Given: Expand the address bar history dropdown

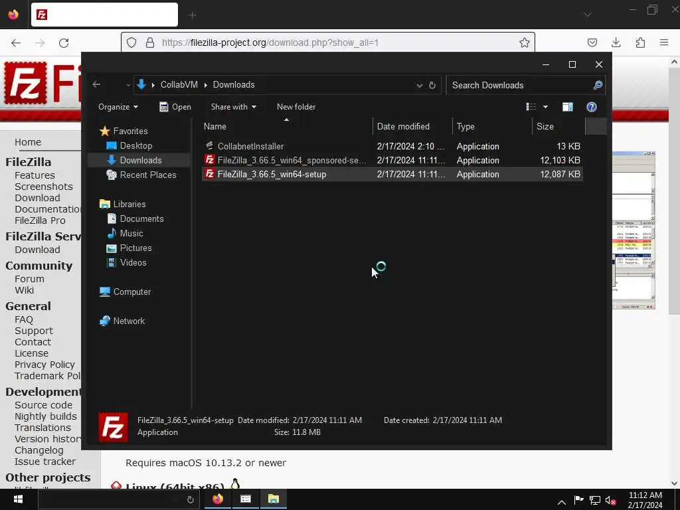Looking at the screenshot, I should click(420, 85).
